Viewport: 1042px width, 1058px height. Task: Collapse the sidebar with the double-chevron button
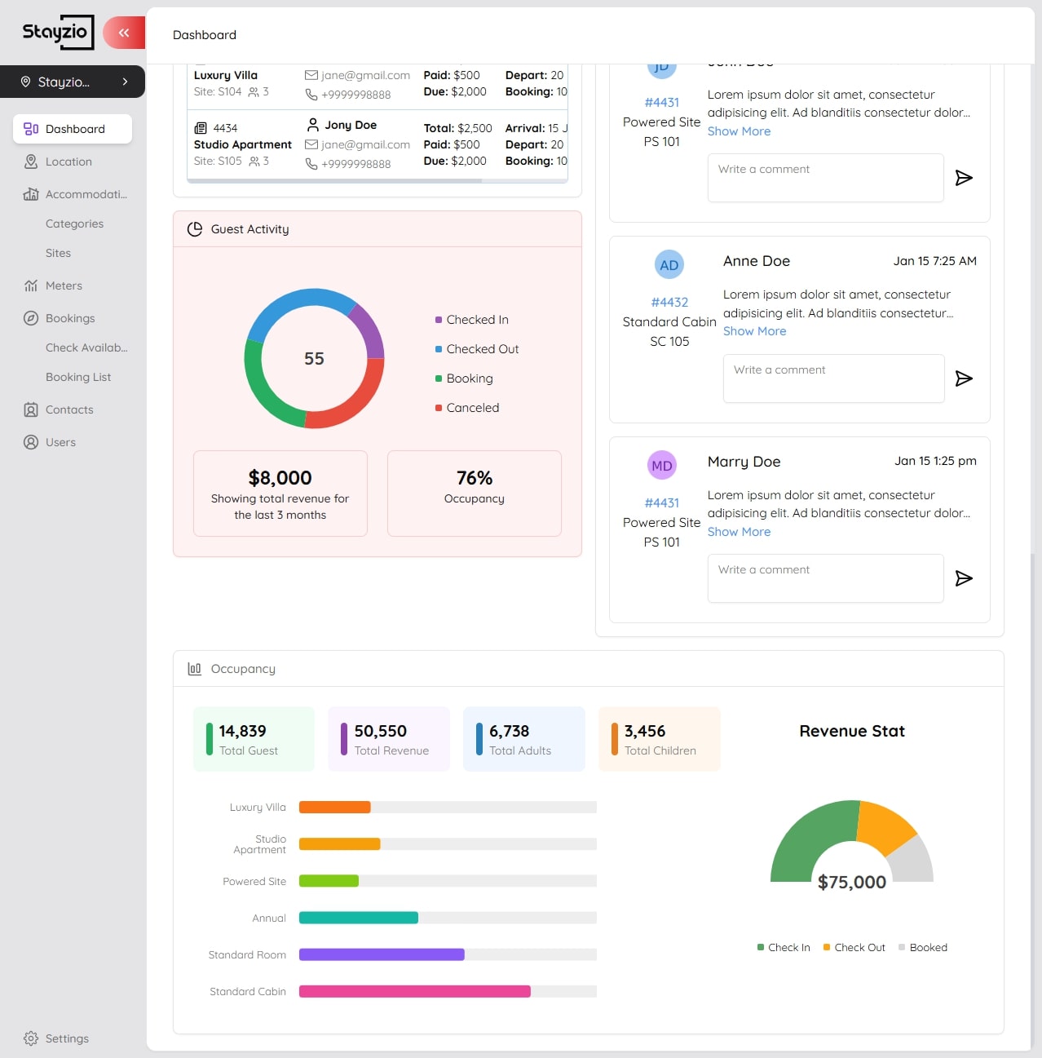click(x=124, y=33)
